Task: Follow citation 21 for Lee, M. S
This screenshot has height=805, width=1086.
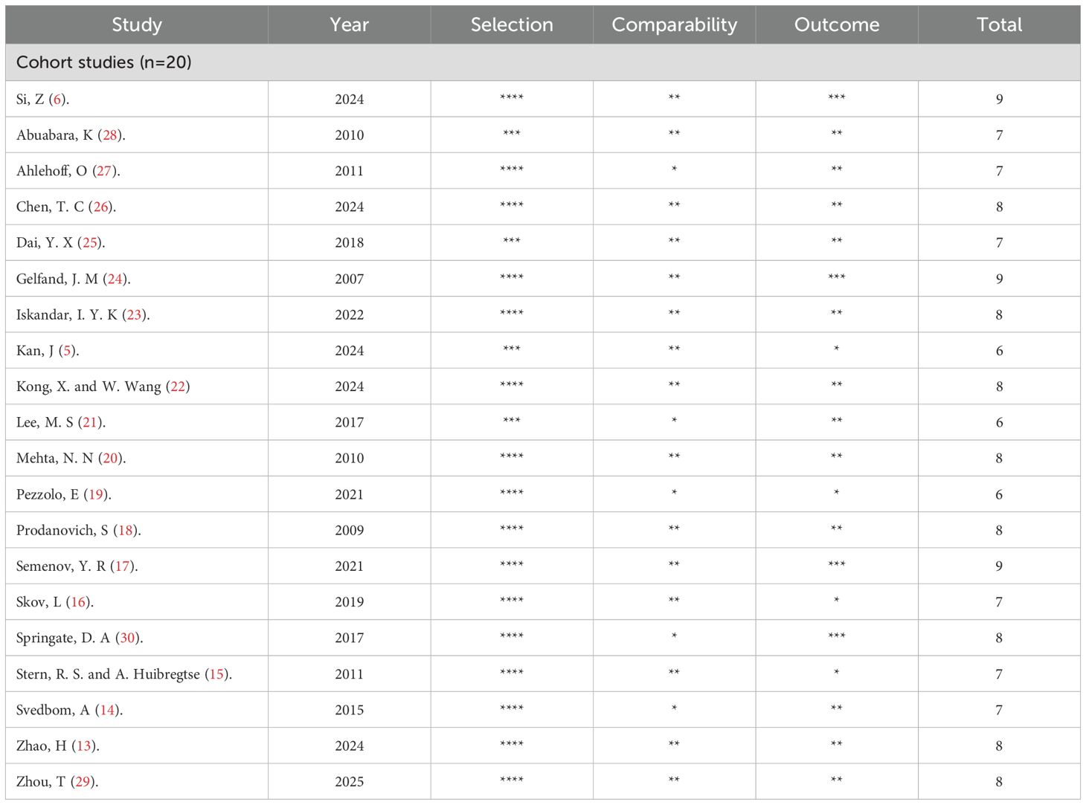Action: pyautogui.click(x=90, y=422)
